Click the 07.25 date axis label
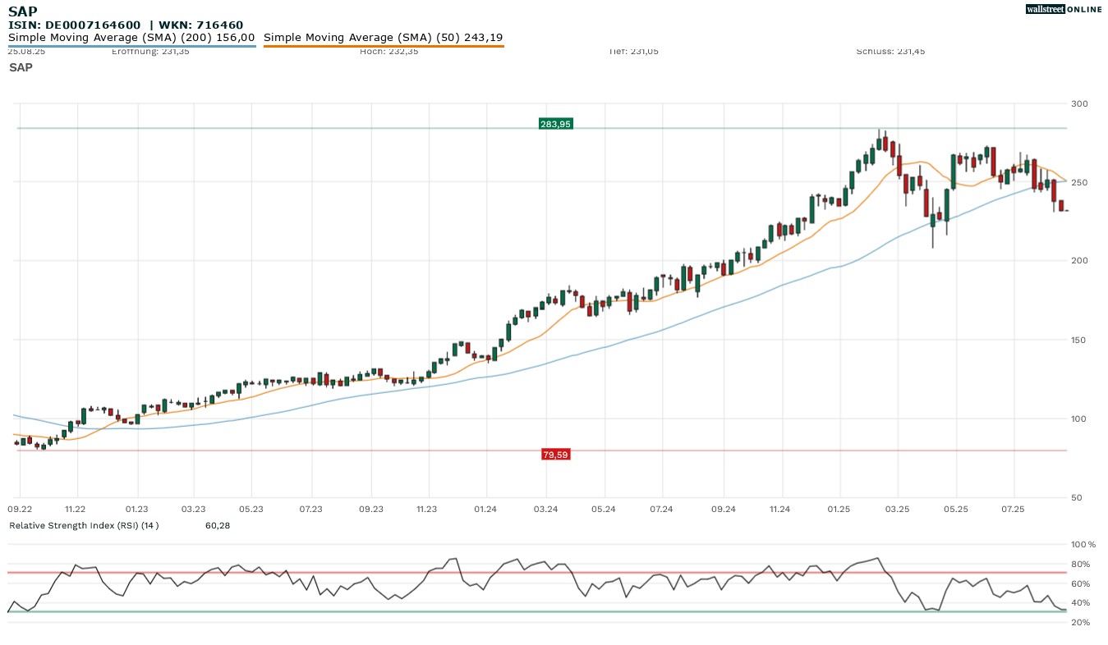Screen dimensions: 1108x645 [1014, 510]
